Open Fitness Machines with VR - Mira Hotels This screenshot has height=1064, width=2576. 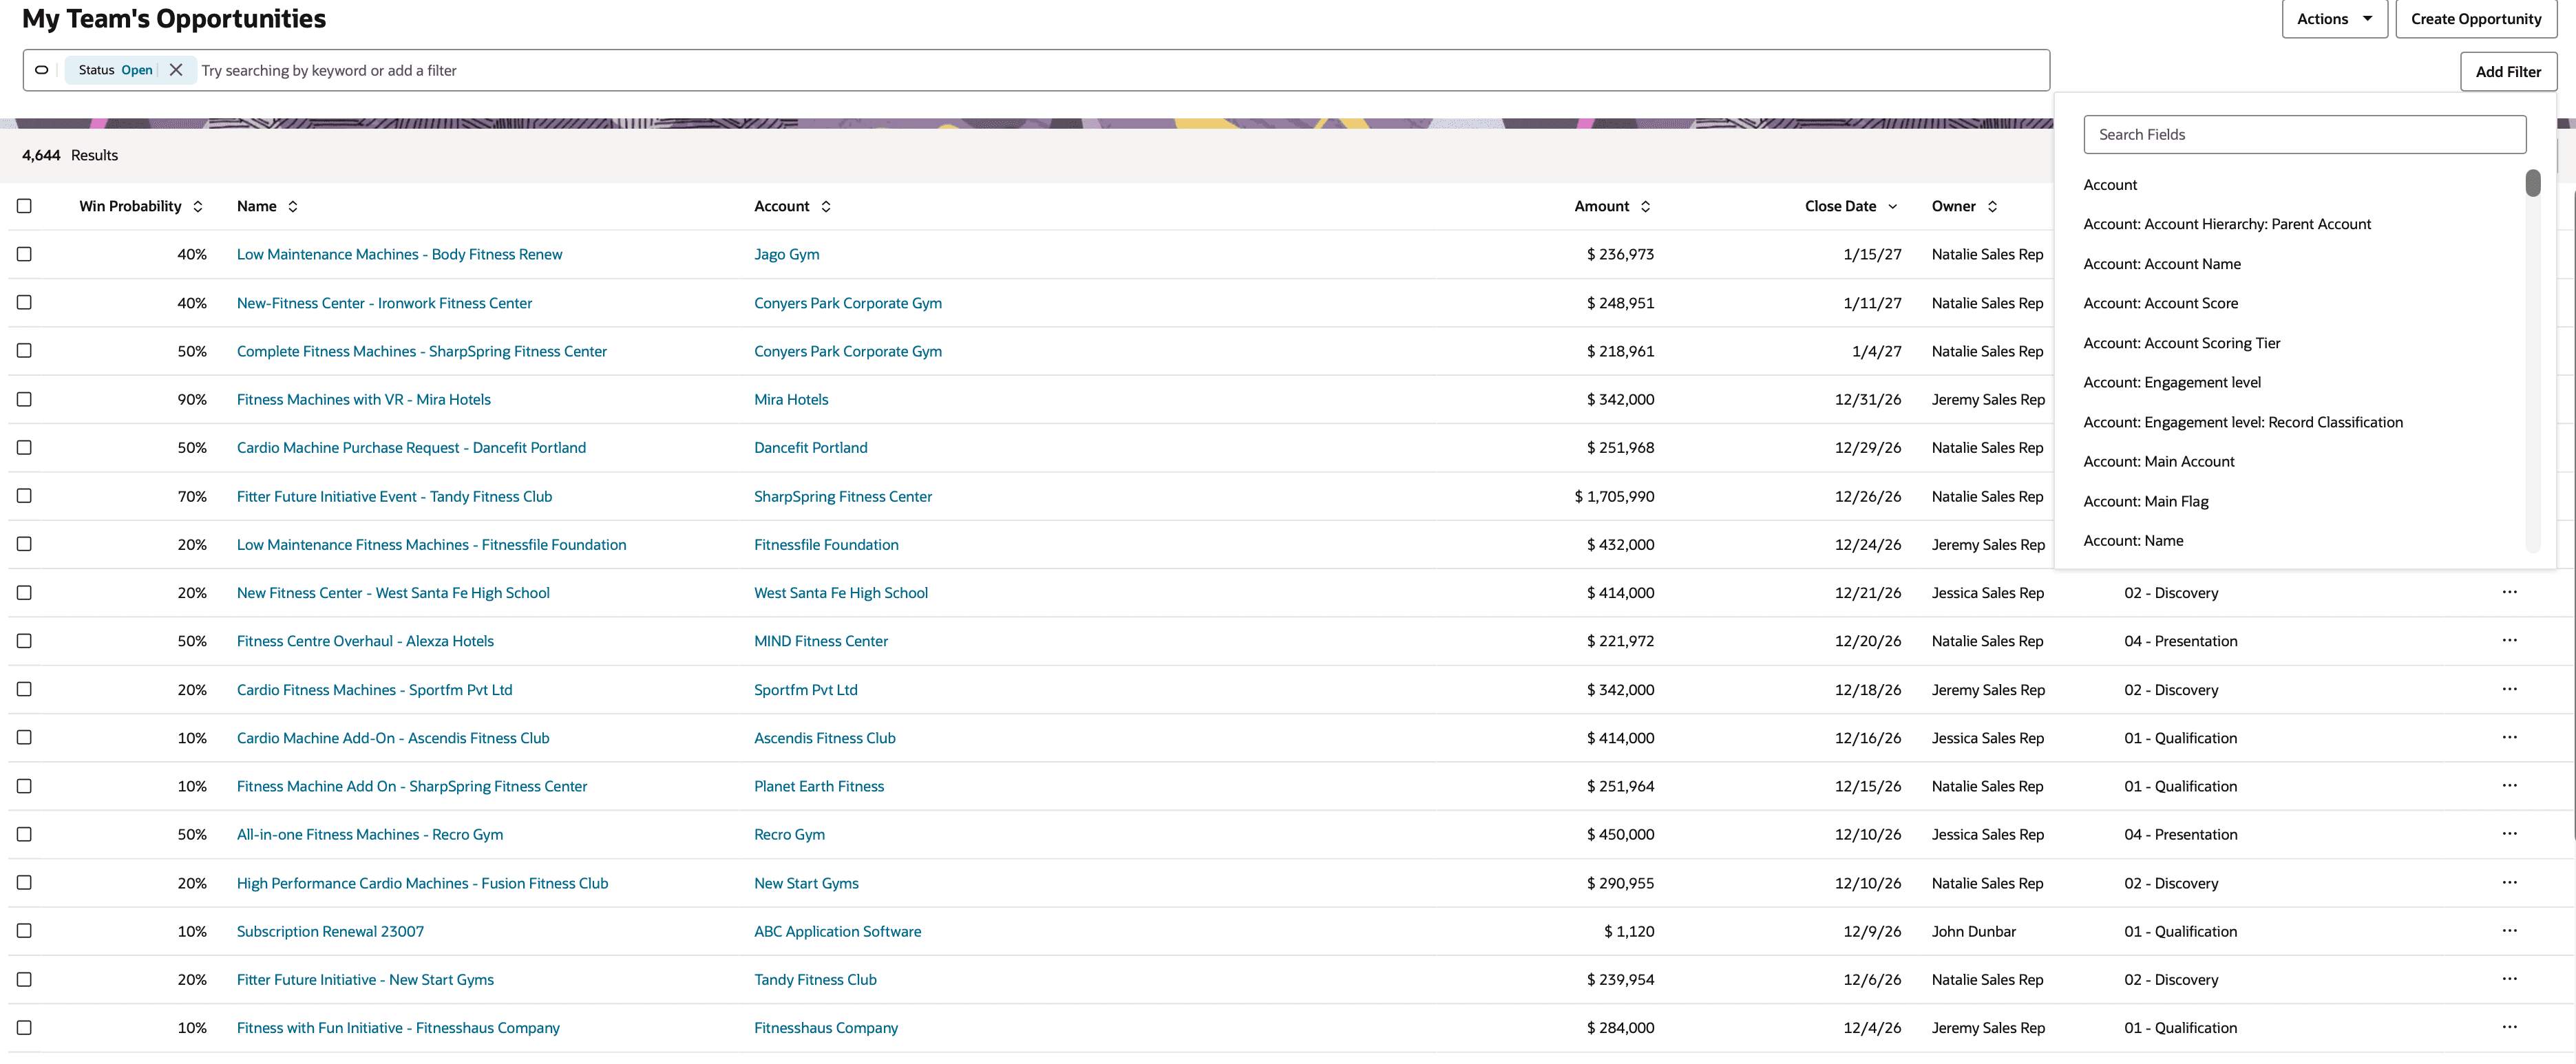tap(363, 399)
